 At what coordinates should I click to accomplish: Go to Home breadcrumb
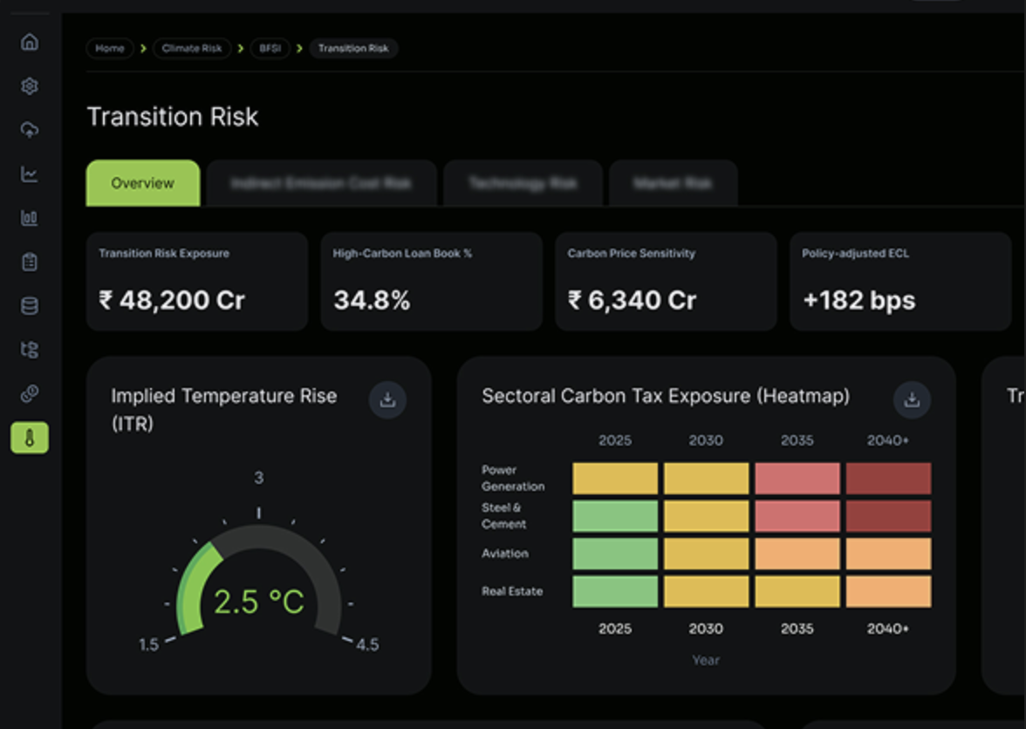[109, 48]
